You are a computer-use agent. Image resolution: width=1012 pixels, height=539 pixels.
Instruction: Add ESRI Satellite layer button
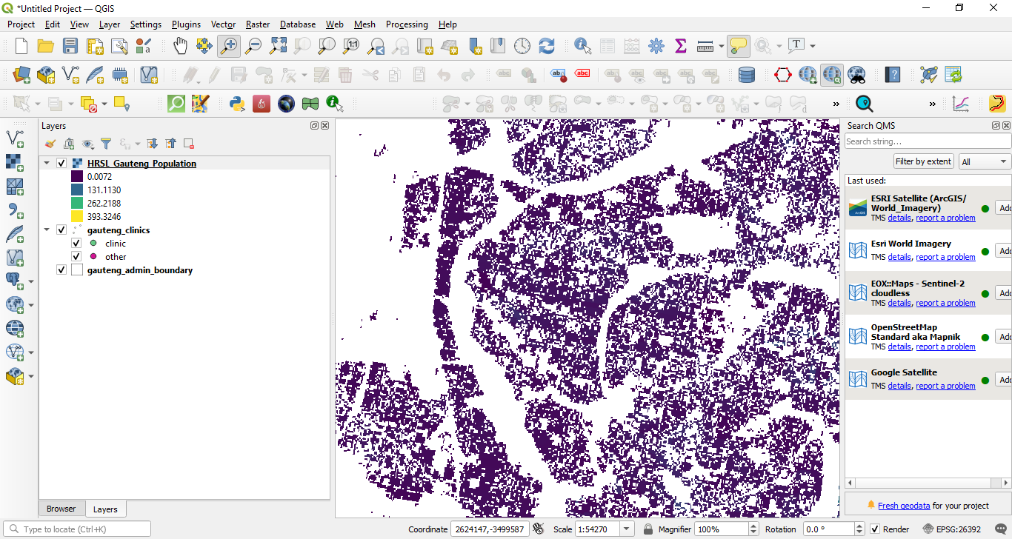(1004, 208)
